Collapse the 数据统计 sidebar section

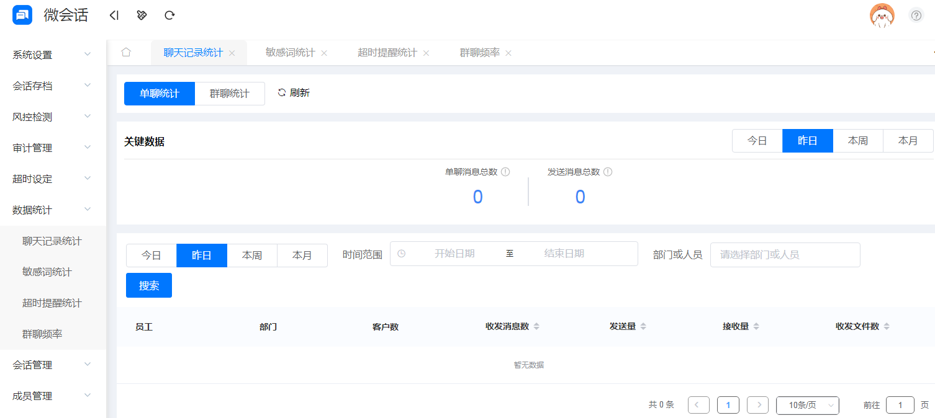tap(52, 209)
